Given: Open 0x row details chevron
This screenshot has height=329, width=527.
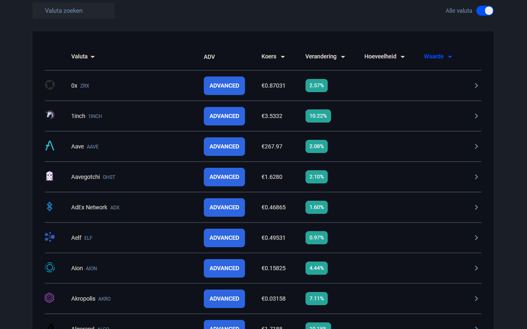Looking at the screenshot, I should pos(476,86).
